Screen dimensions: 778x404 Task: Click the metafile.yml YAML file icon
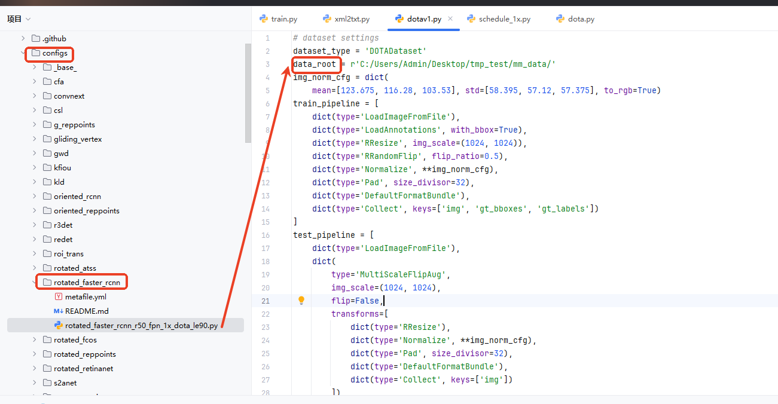[59, 296]
